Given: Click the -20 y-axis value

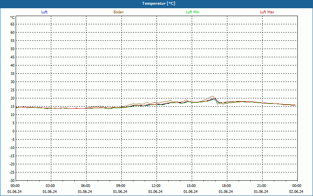Looking at the screenshot, I should click(12, 164).
